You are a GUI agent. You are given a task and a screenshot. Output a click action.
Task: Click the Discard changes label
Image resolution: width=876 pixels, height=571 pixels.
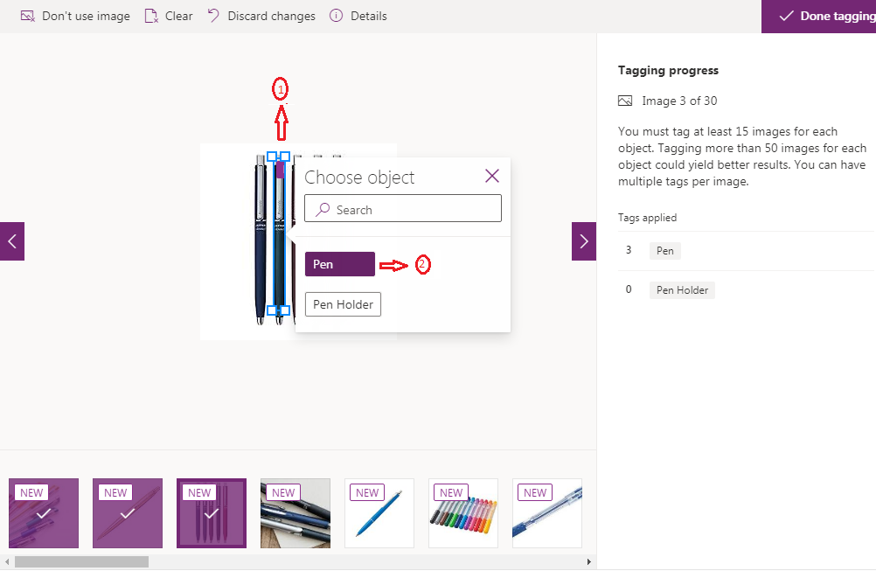[x=272, y=17]
